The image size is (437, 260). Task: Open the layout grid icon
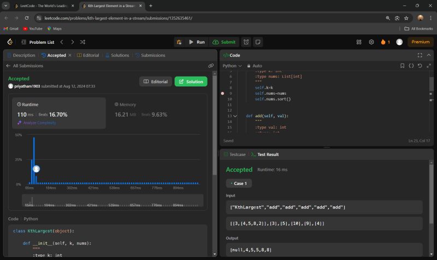359,42
